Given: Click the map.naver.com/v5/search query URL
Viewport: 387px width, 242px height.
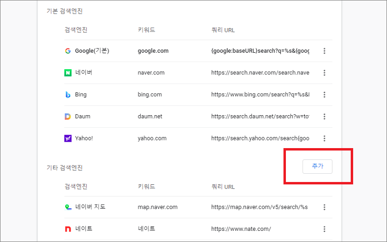Looking at the screenshot, I should [259, 207].
